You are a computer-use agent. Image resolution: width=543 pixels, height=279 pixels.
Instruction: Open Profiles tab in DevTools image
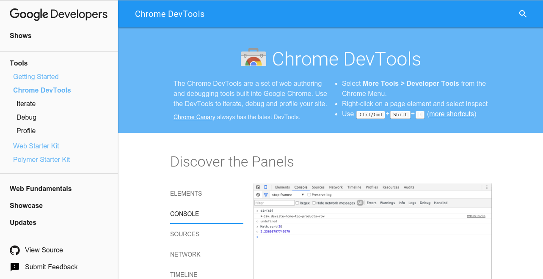coord(372,187)
